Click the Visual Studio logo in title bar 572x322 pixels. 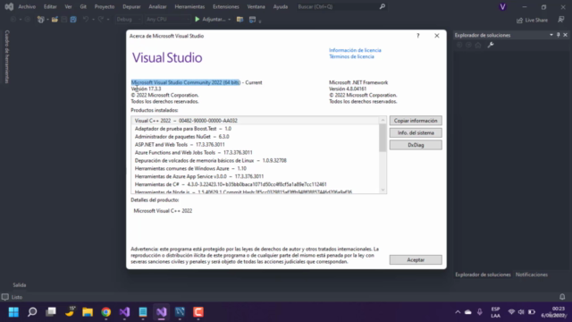(x=9, y=6)
